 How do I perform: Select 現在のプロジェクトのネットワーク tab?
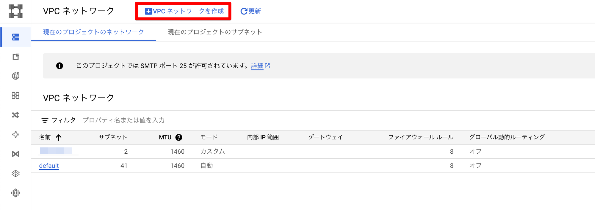pyautogui.click(x=93, y=32)
